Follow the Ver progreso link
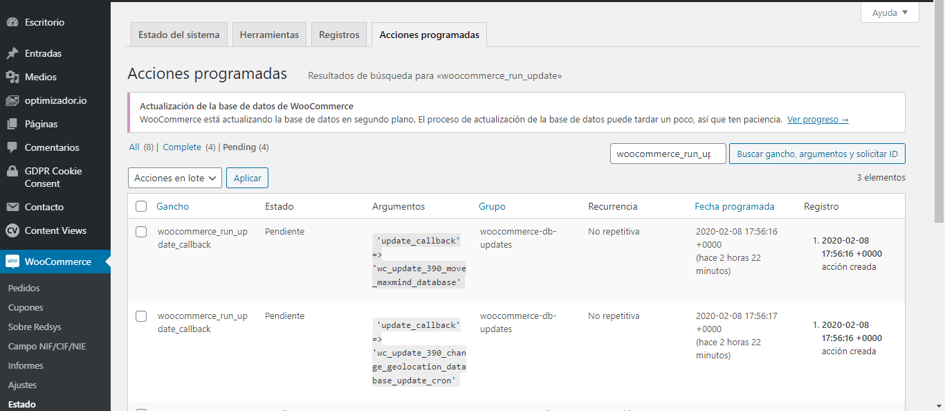Screen dimensions: 945x411 pos(818,119)
